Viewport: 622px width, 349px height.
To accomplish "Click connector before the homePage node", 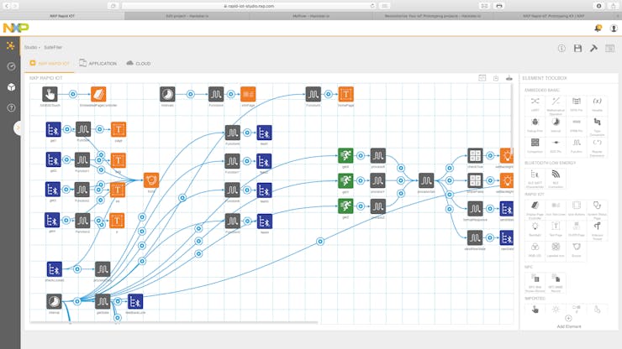I will tap(329, 94).
